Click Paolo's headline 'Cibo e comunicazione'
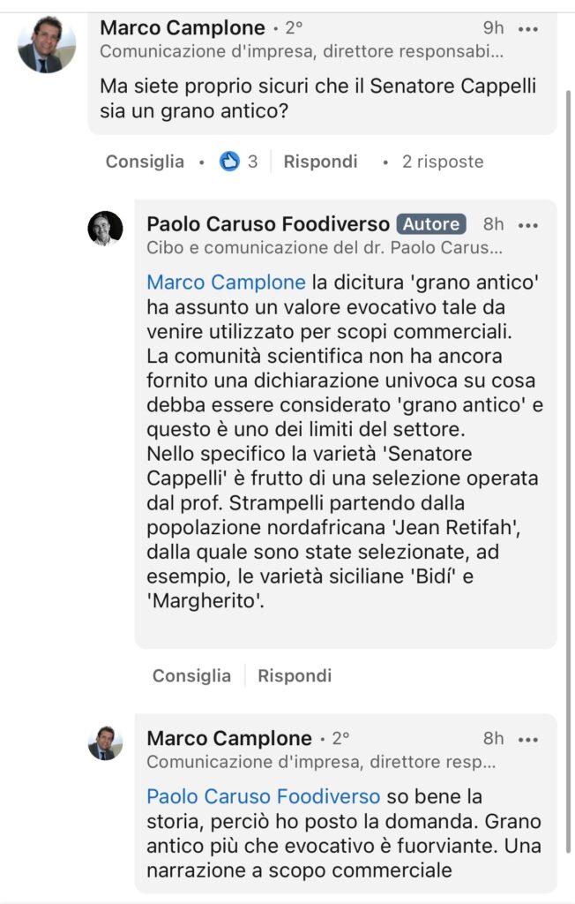Image resolution: width=575 pixels, height=904 pixels. coord(325,248)
